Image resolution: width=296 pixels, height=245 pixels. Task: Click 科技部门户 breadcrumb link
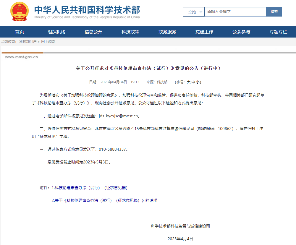[28, 42]
